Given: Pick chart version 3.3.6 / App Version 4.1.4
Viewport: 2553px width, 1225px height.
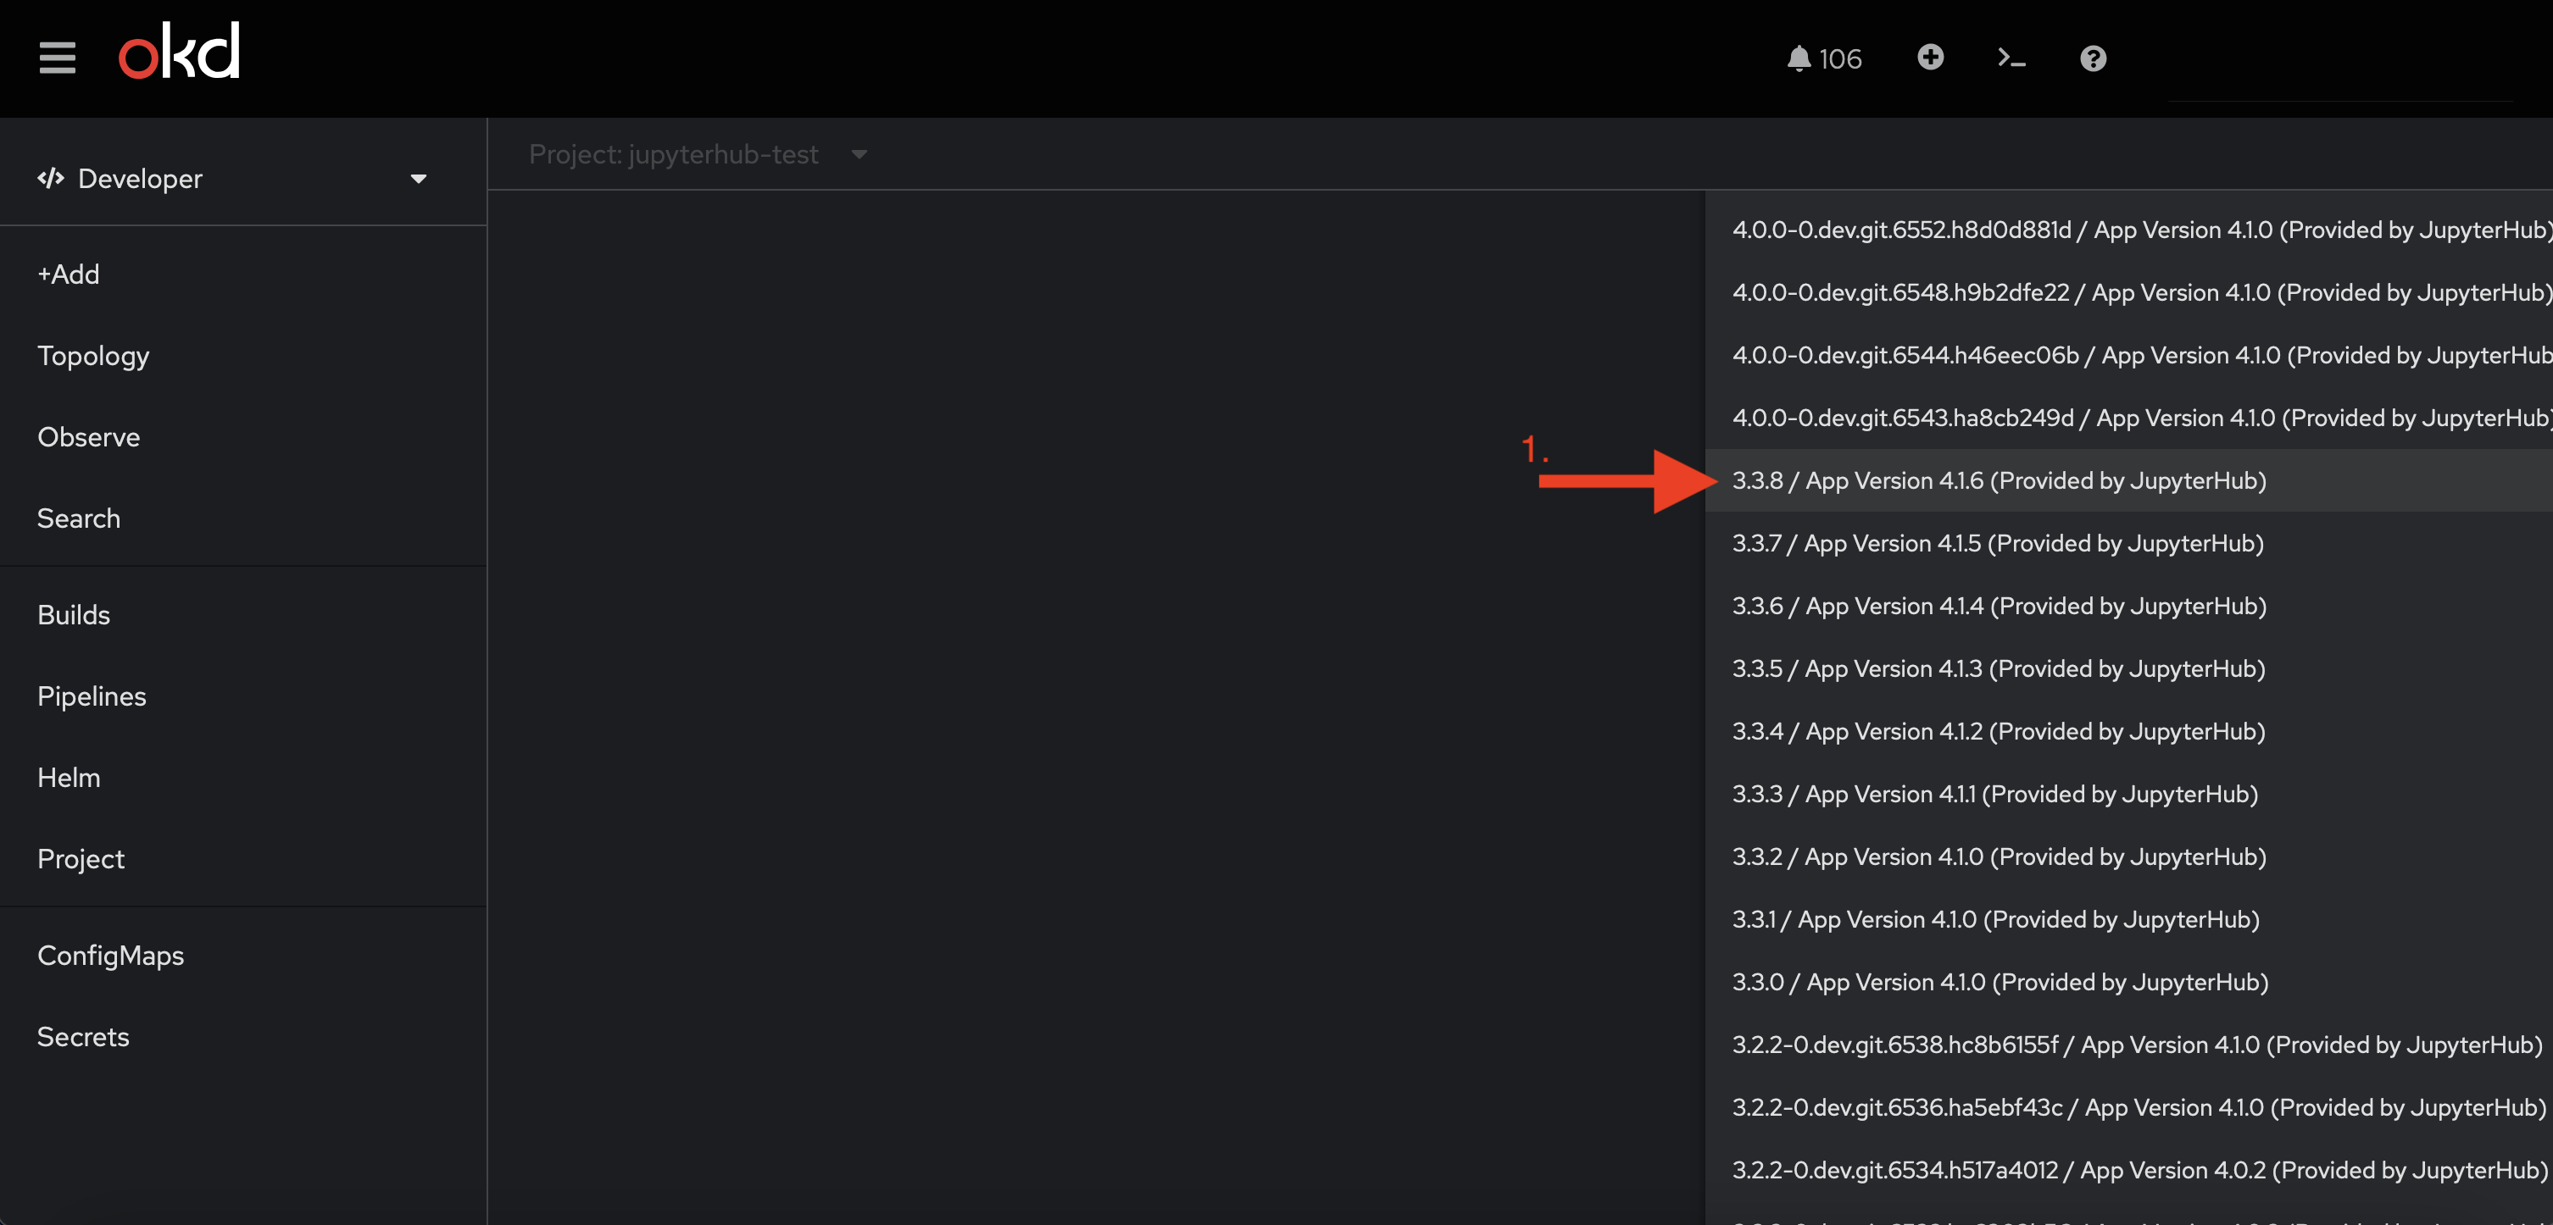Looking at the screenshot, I should click(x=2129, y=606).
